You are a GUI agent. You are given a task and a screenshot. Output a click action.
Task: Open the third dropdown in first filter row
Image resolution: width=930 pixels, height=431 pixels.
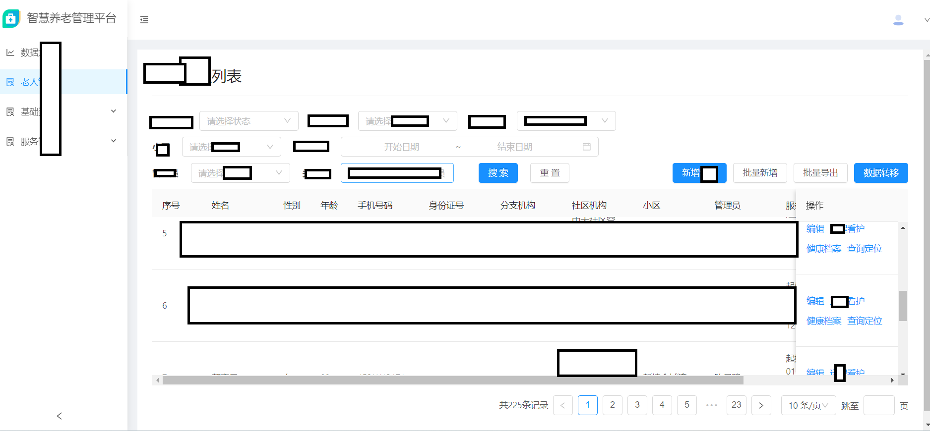(x=566, y=121)
